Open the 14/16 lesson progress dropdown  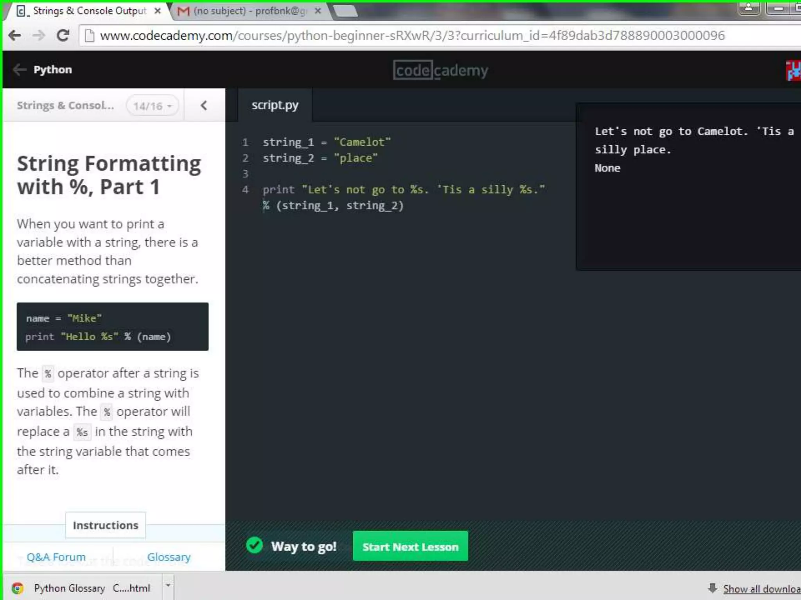coord(153,106)
